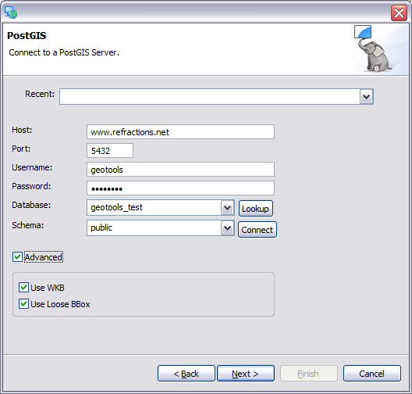
Task: Expand the Recent connections dropdown
Action: click(x=366, y=97)
